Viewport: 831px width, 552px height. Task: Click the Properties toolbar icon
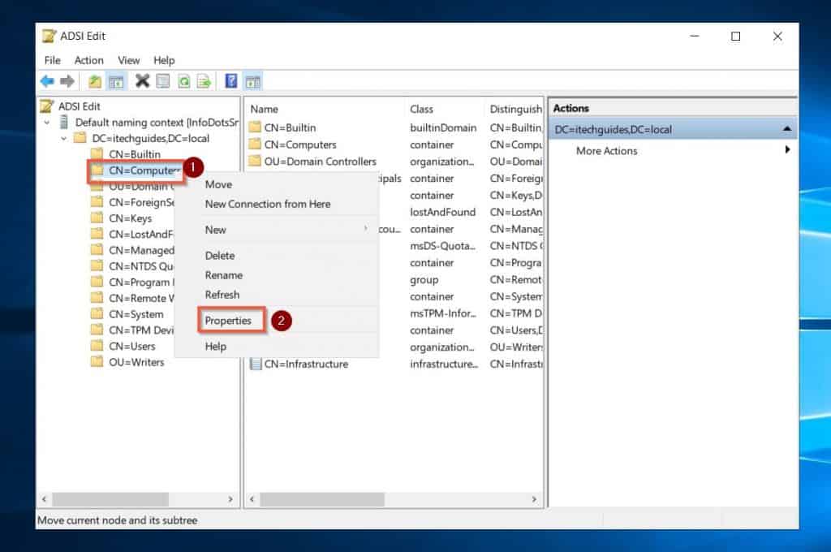163,81
